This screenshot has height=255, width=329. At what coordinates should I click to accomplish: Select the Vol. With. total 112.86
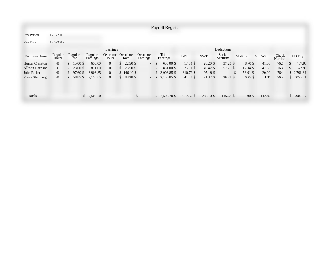pos(265,96)
